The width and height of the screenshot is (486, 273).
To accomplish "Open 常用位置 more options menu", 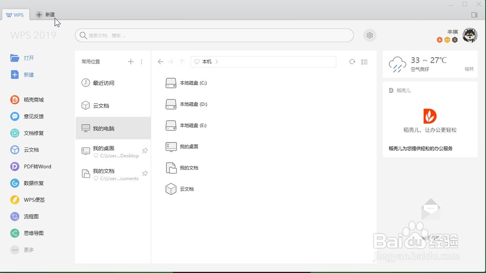I will (x=141, y=62).
